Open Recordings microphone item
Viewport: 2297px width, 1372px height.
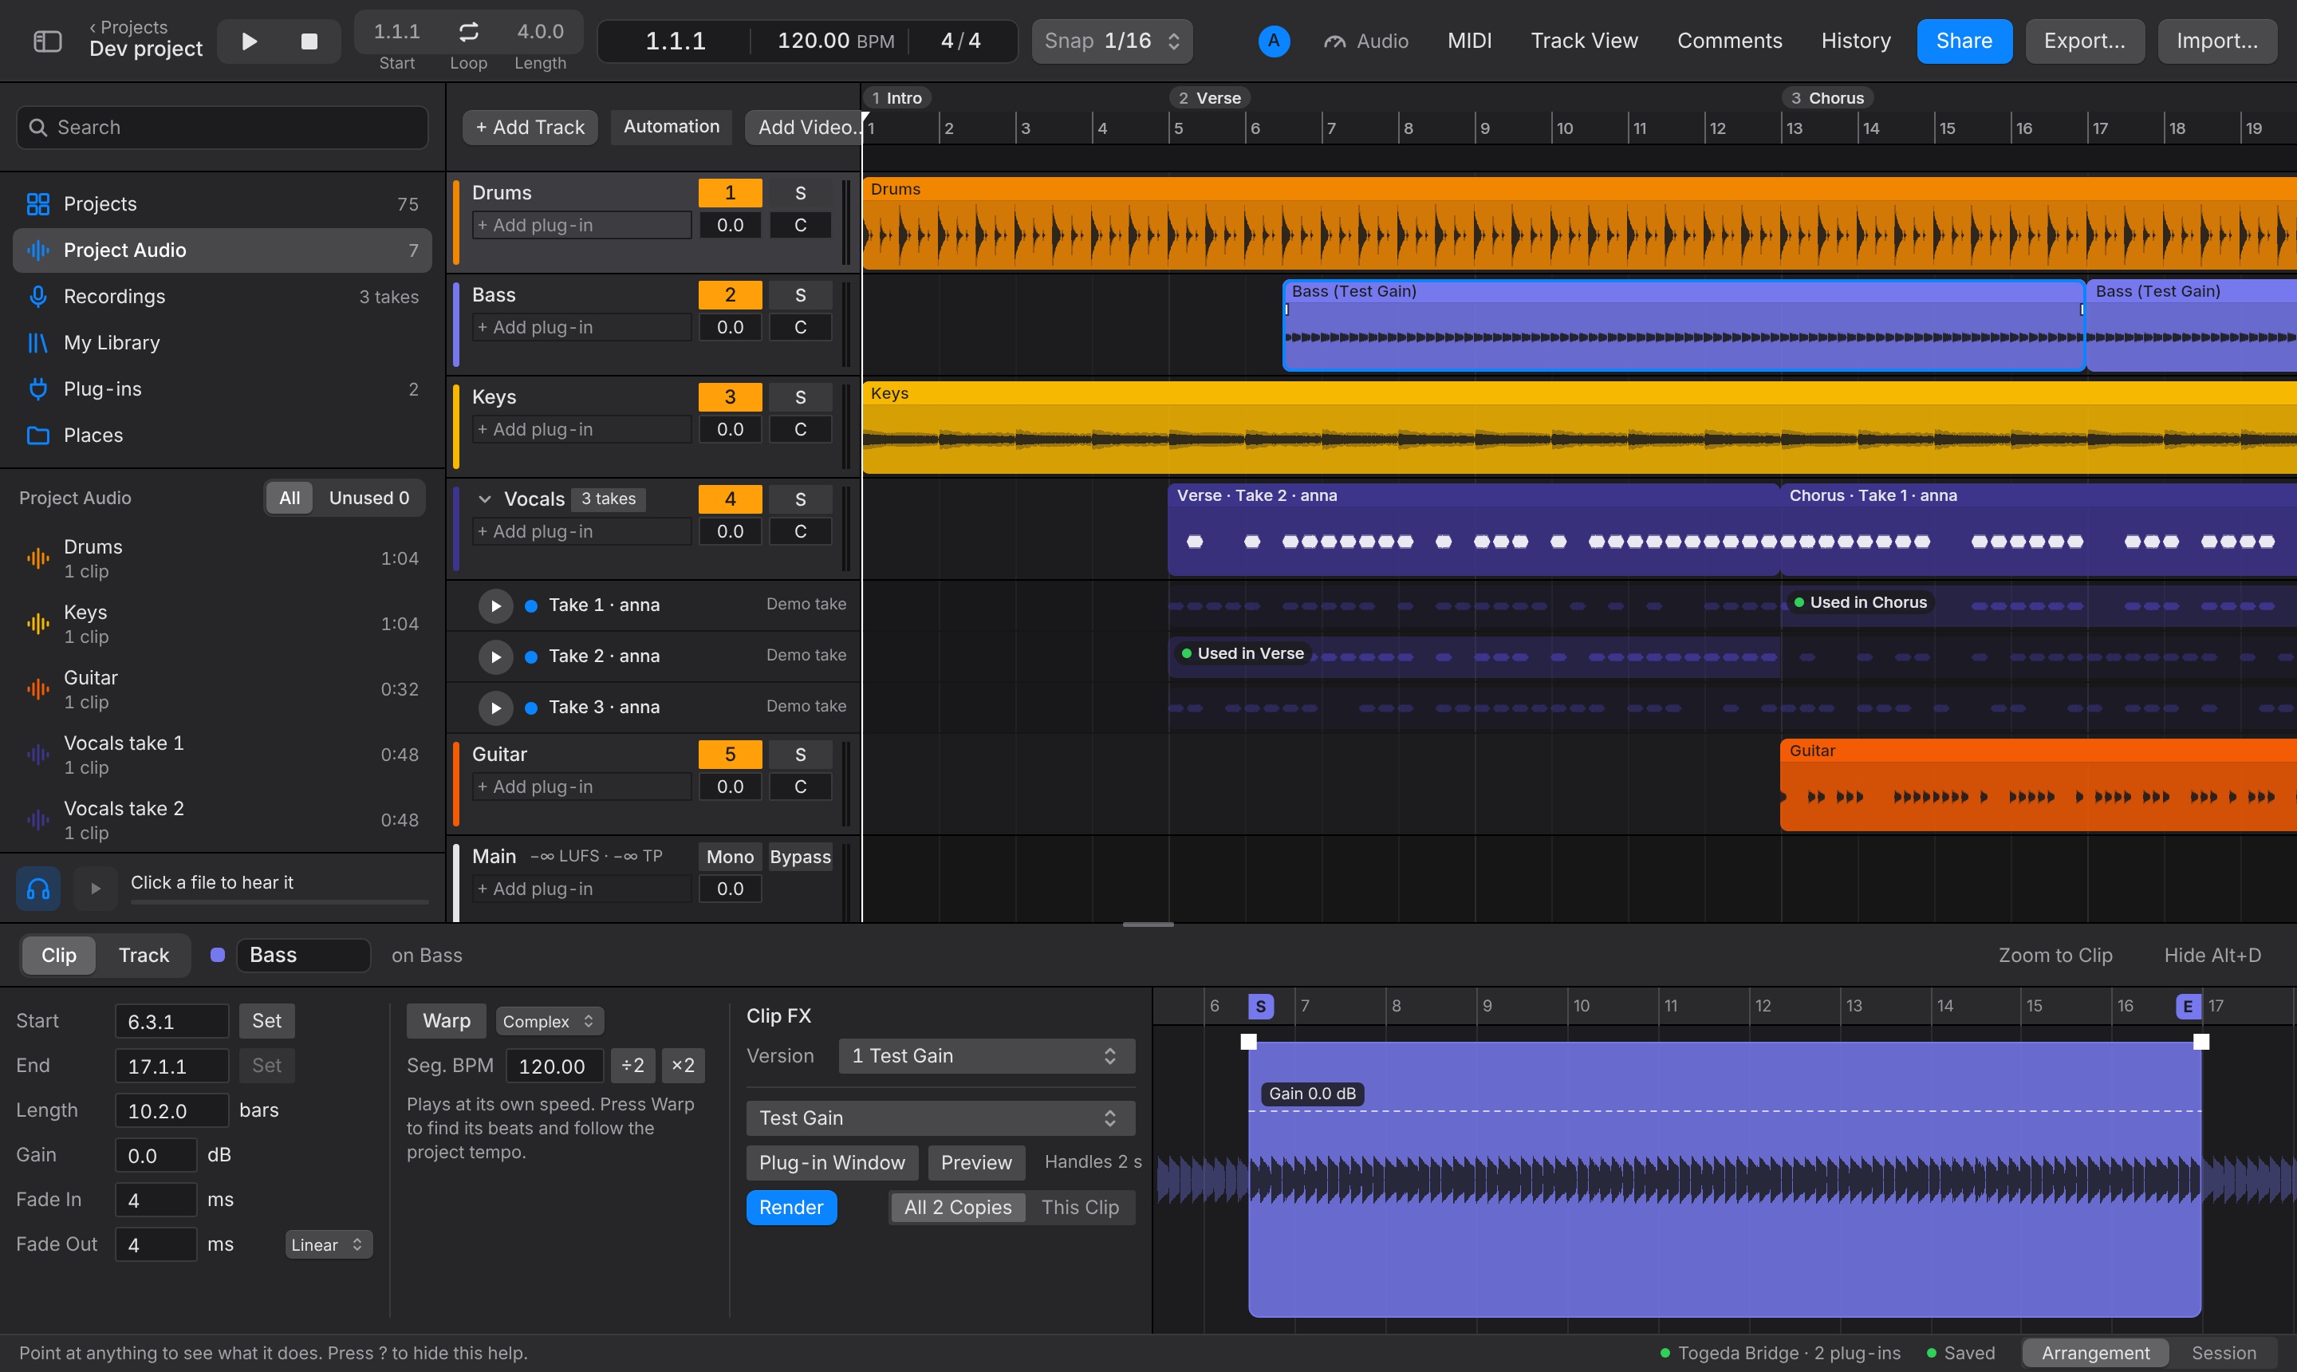pos(222,296)
